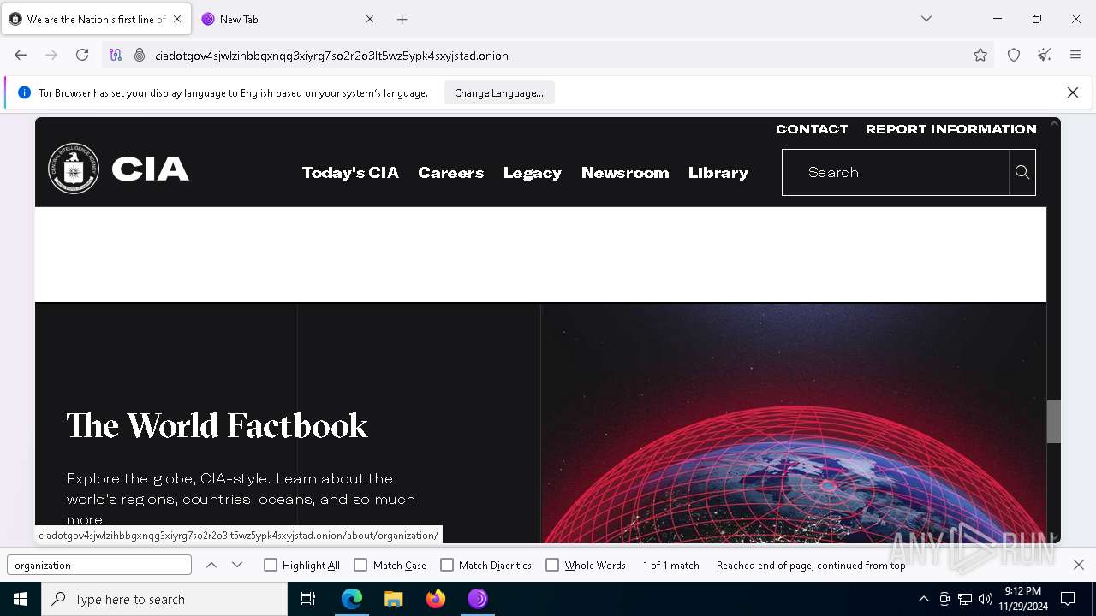Screen dimensions: 1096x616
Task: Click the find bar text field
Action: click(99, 565)
